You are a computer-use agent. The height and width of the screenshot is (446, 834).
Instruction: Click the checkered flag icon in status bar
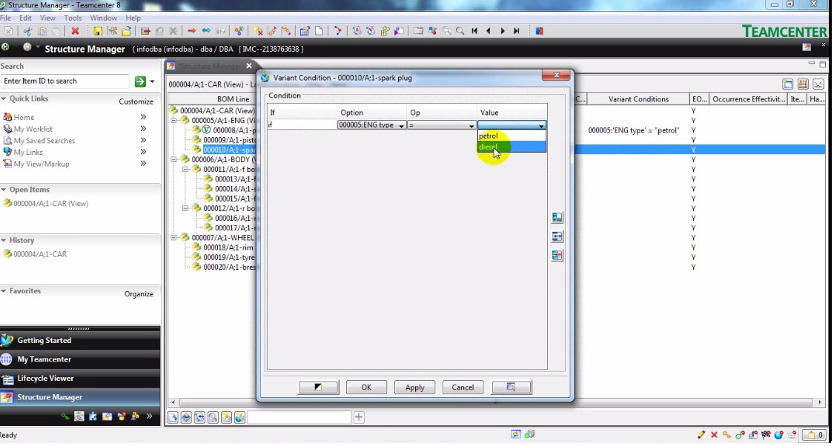coord(765,434)
